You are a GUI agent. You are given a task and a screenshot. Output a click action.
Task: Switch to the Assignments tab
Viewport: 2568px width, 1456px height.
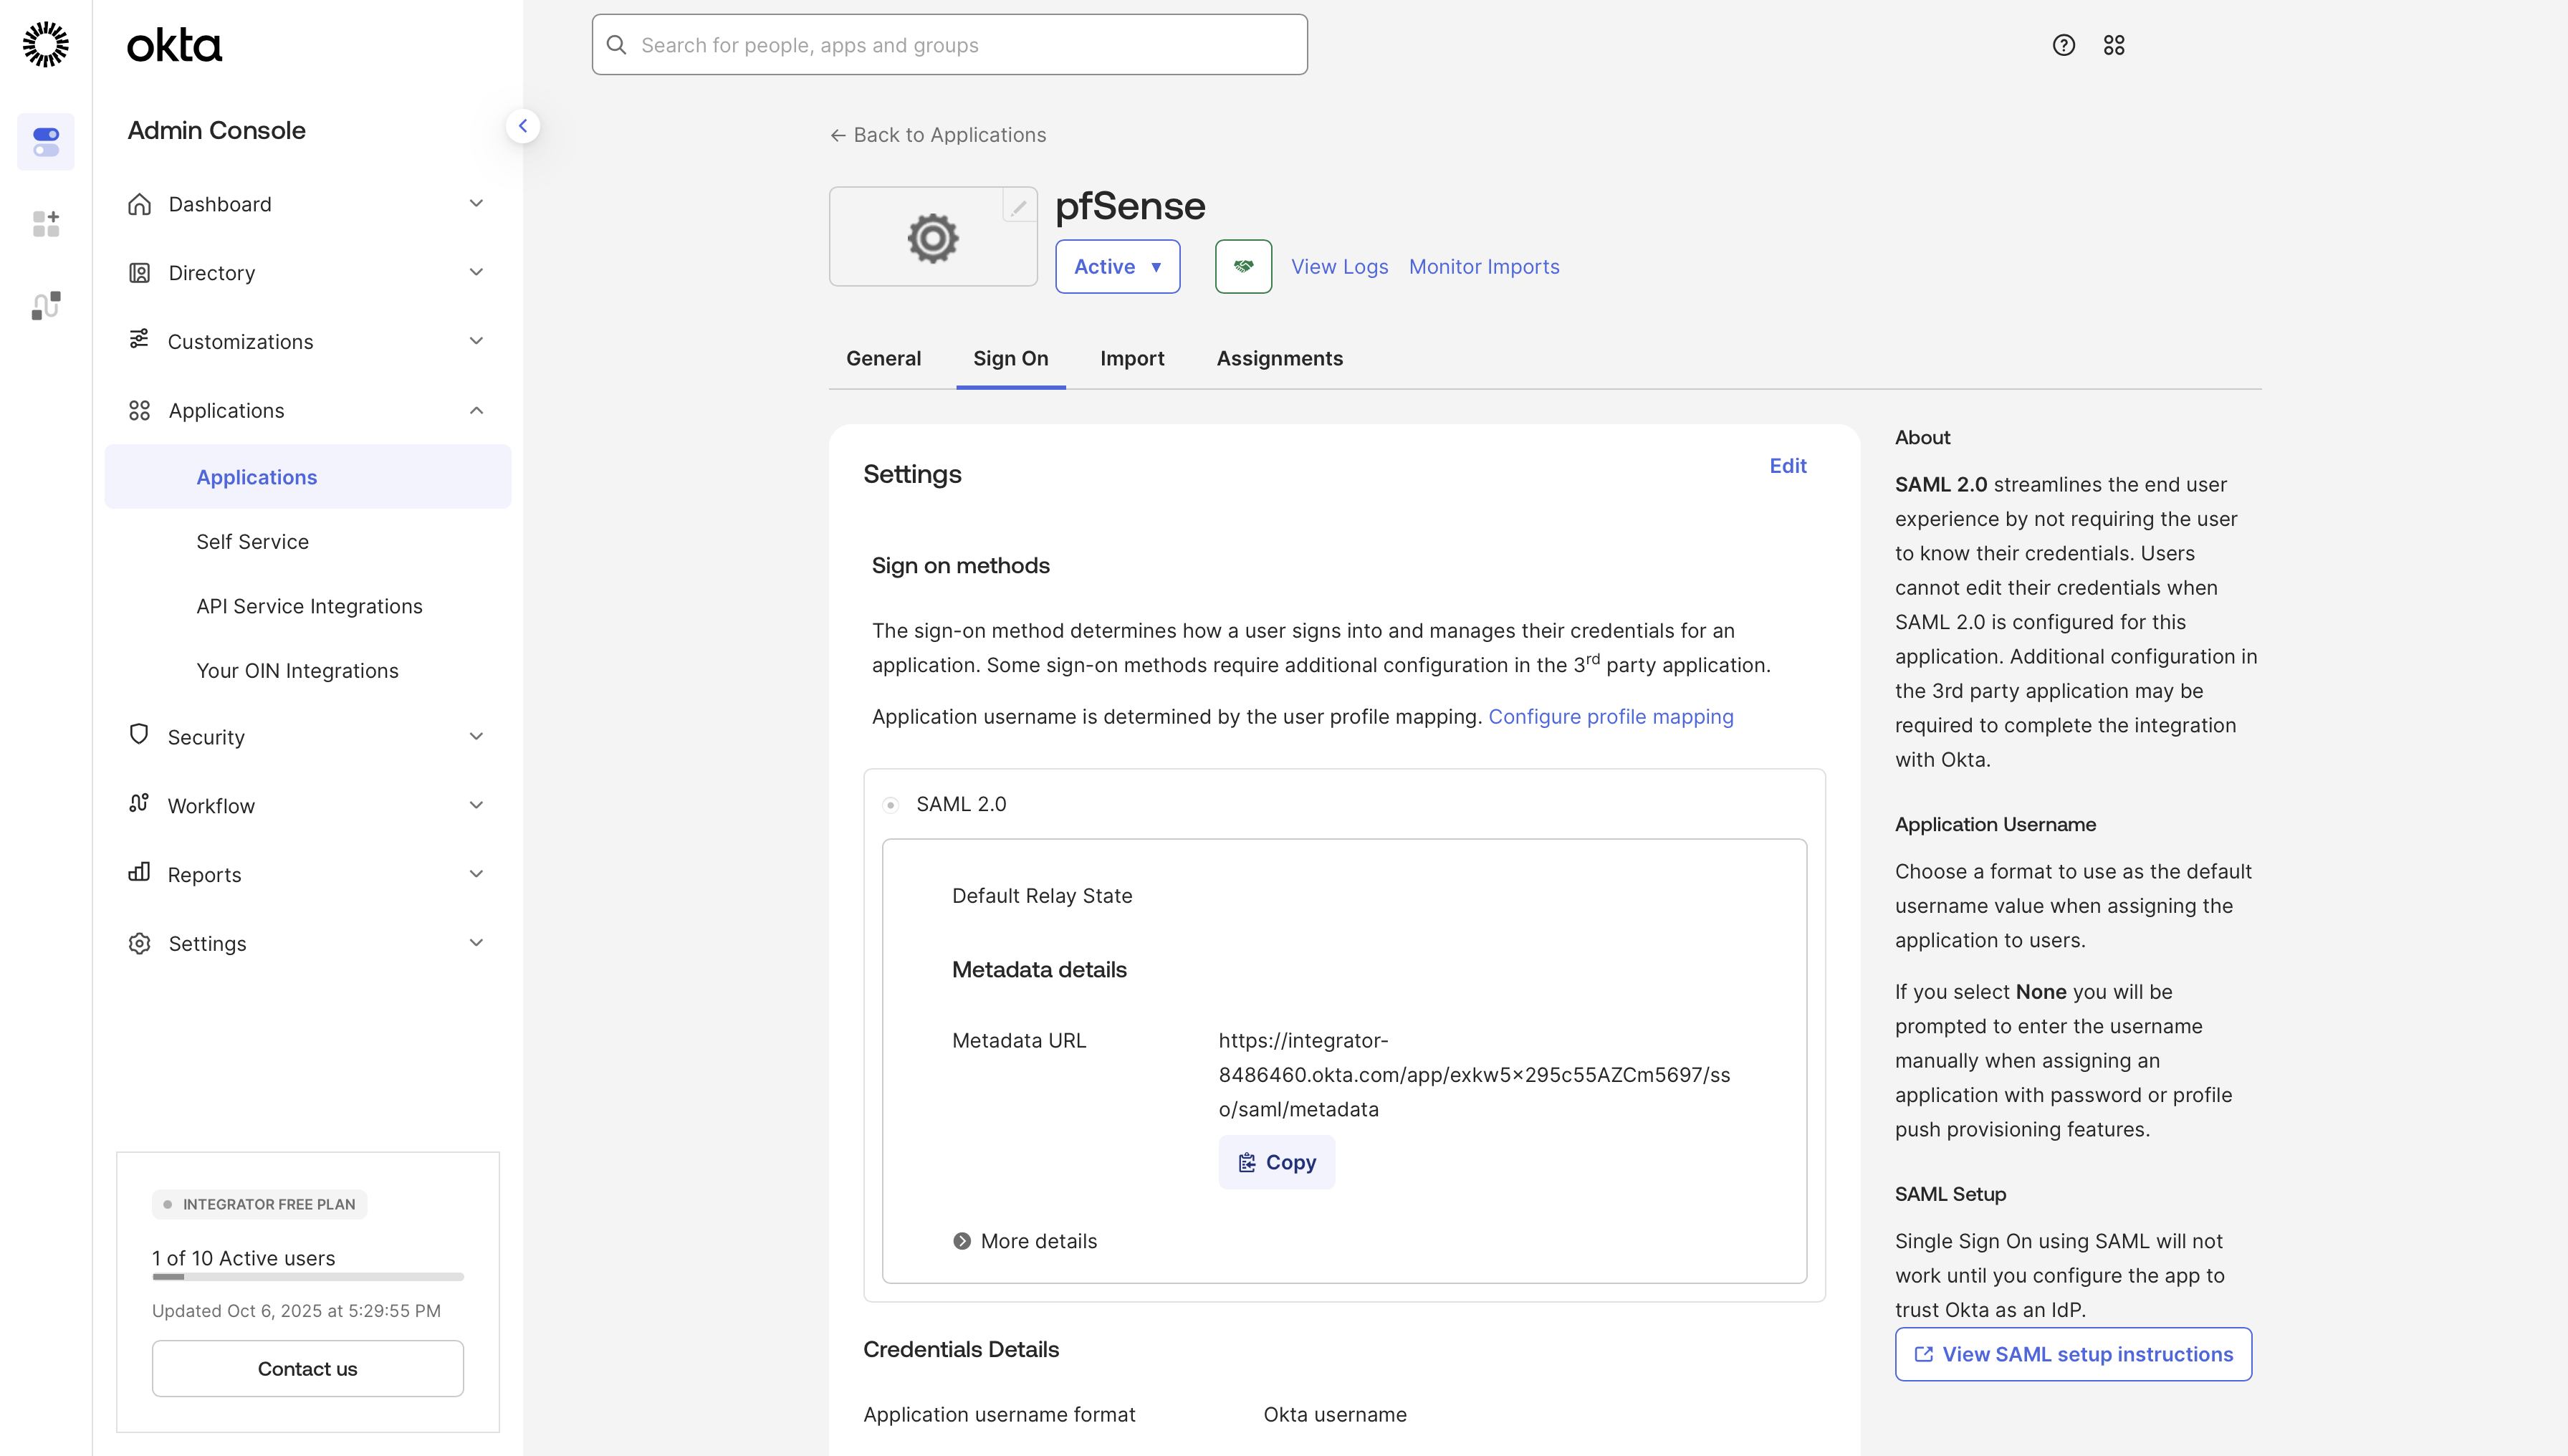tap(1279, 358)
